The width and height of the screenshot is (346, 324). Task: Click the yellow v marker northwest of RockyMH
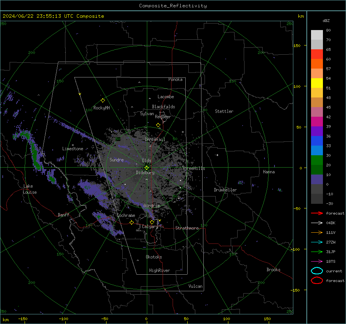point(80,94)
